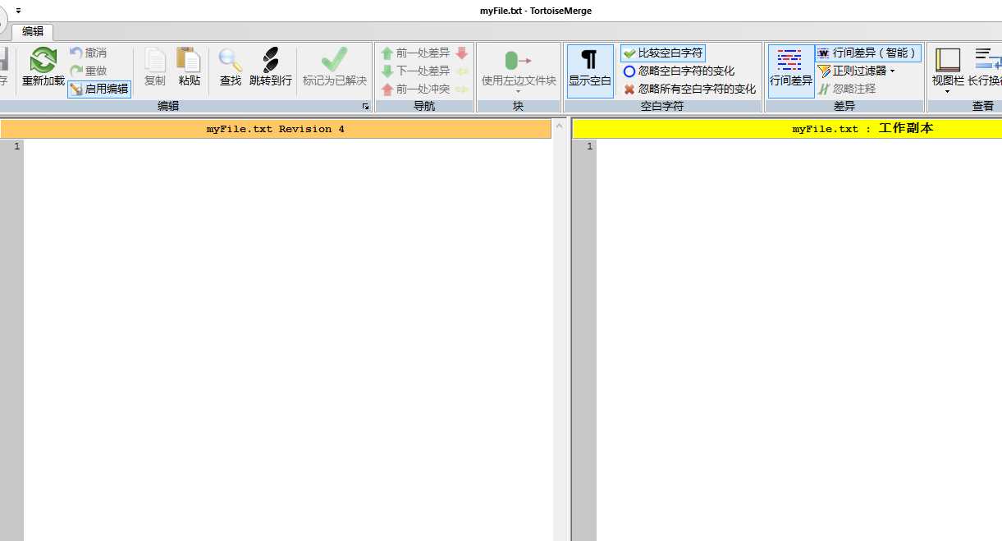
Task: Click the 重新加载 (Reload) icon
Action: [43, 60]
